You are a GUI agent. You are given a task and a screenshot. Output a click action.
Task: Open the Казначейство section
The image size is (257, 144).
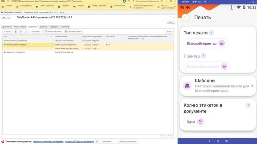[118, 6]
